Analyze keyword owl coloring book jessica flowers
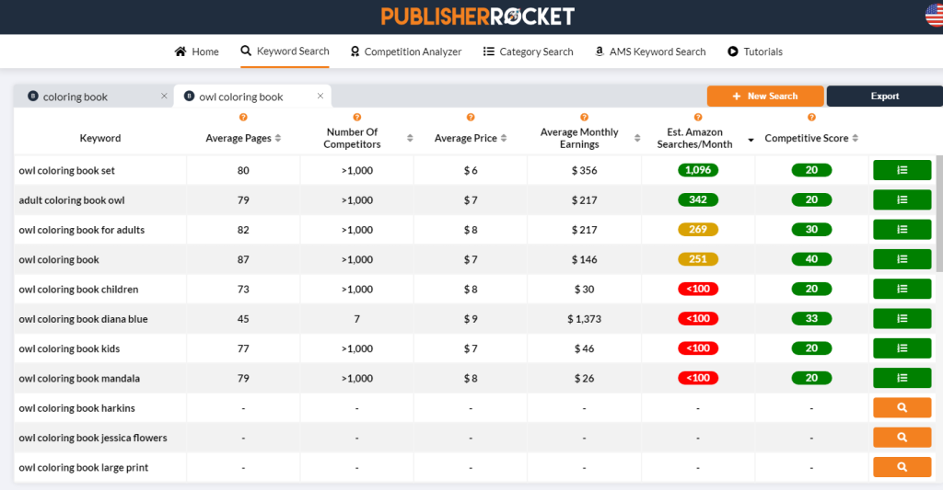 (x=902, y=438)
